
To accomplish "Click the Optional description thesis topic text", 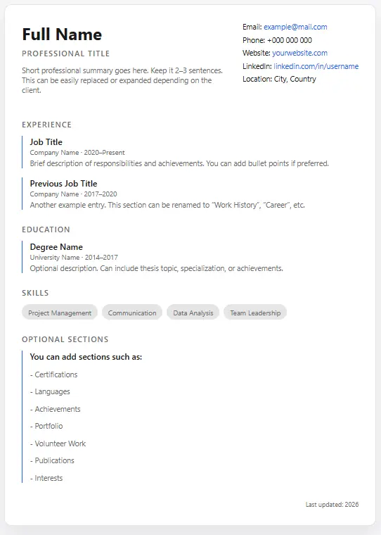I will click(157, 268).
